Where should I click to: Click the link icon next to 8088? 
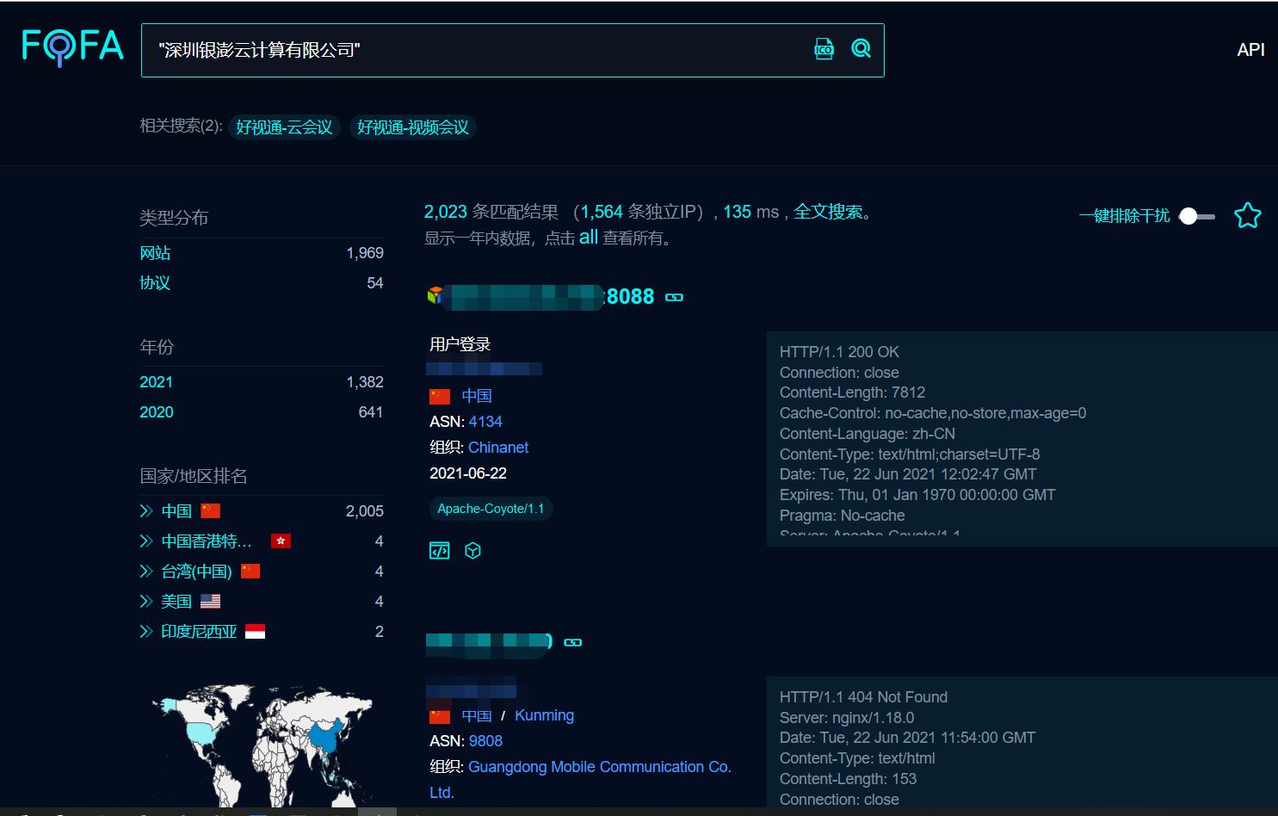pyautogui.click(x=675, y=297)
